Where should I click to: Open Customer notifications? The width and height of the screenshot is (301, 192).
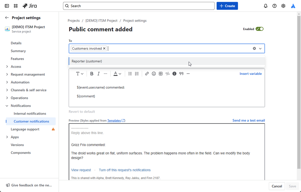point(31,121)
